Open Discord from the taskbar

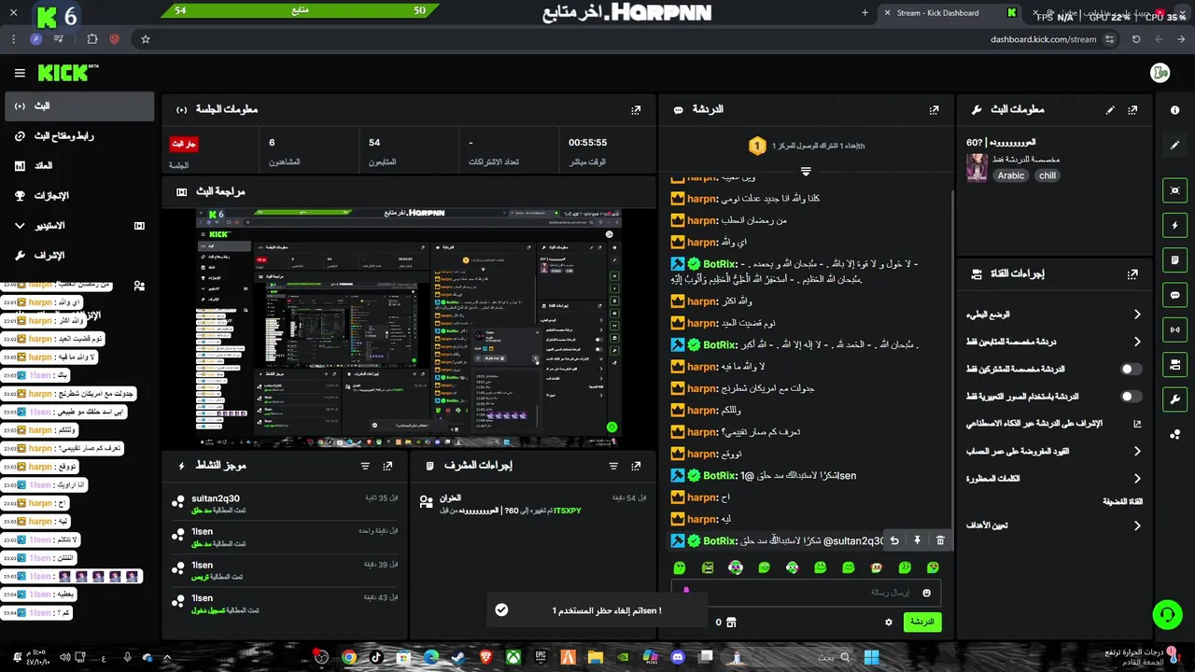[678, 657]
